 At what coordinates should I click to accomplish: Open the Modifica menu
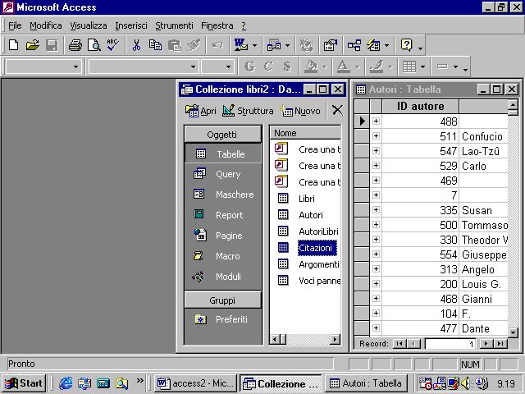click(x=46, y=25)
